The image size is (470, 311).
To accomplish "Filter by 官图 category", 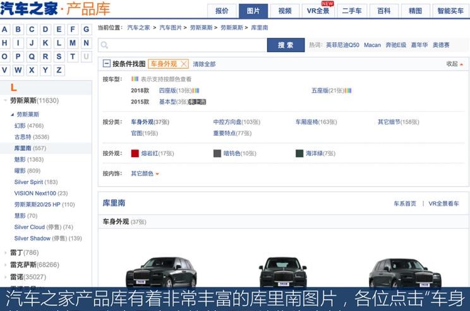I will 145,133.
